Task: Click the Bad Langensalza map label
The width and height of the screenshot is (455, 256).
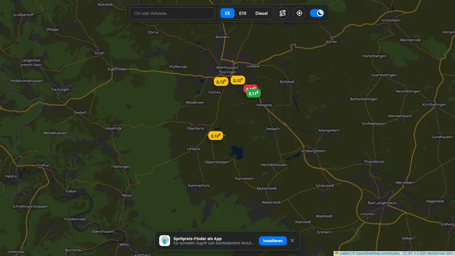Action: coord(382,203)
